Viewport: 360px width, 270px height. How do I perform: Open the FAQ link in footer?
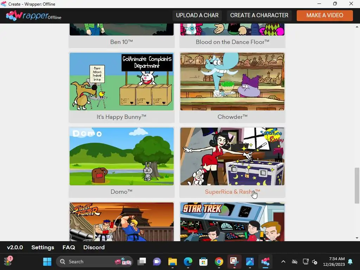pyautogui.click(x=69, y=247)
